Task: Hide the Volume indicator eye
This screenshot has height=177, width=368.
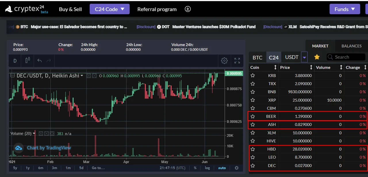Action: (x=41, y=134)
